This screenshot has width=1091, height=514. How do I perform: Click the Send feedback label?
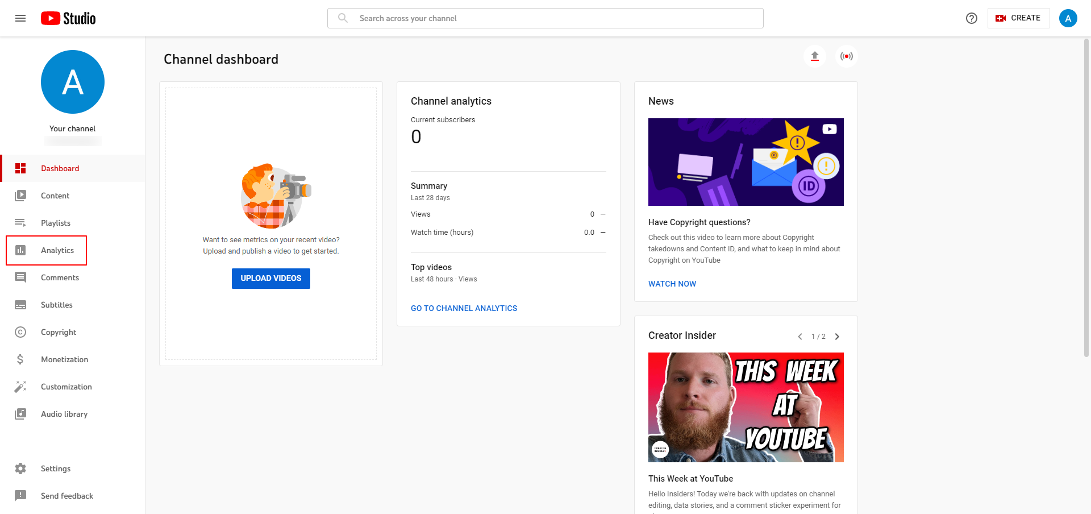[67, 496]
